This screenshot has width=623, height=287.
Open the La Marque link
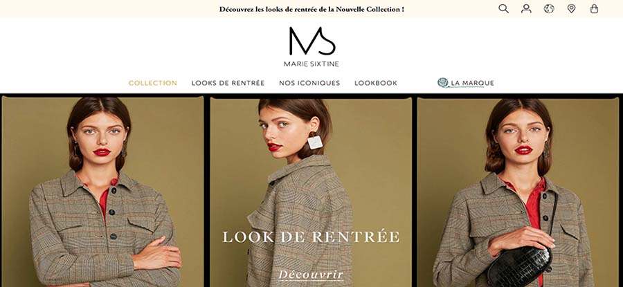[472, 83]
